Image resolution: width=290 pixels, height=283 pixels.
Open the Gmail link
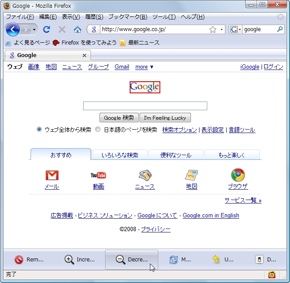click(122, 67)
